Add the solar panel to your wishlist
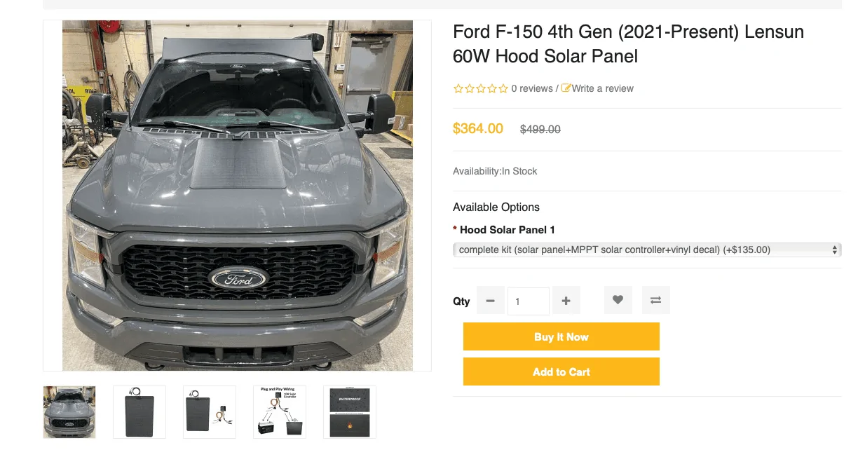This screenshot has height=450, width=858. (x=618, y=299)
